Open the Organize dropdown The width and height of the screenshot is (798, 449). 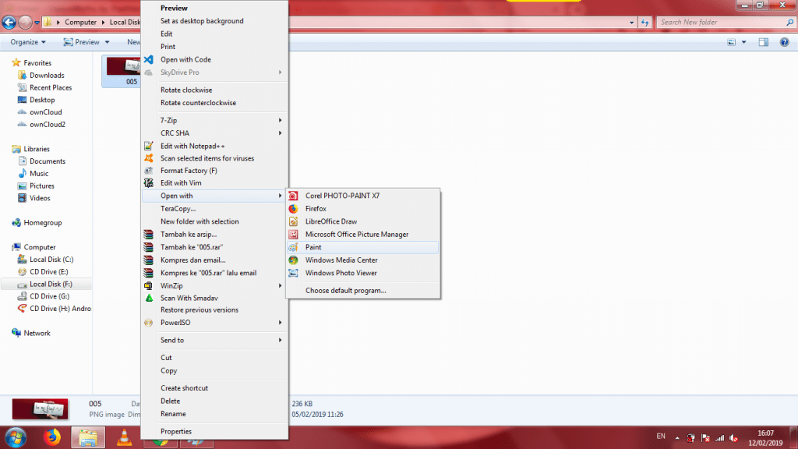(x=28, y=42)
